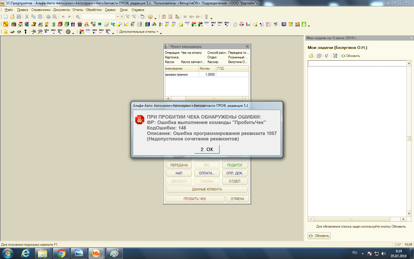Click ПРОБИТЬ ЧЕК button in Фронт менеджера

click(x=195, y=199)
